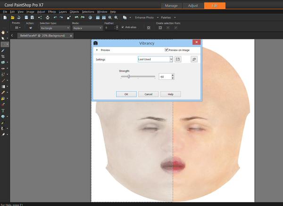
Task: Toggle the Preview on Image checkbox
Action: 167,50
